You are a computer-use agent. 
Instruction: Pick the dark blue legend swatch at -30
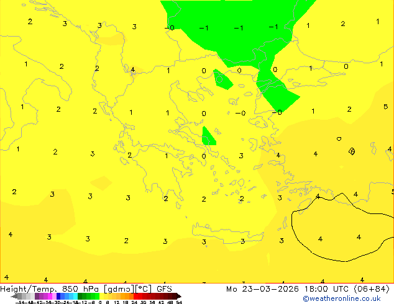[58, 296]
